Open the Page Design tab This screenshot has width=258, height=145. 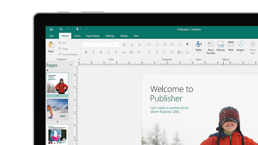[93, 36]
